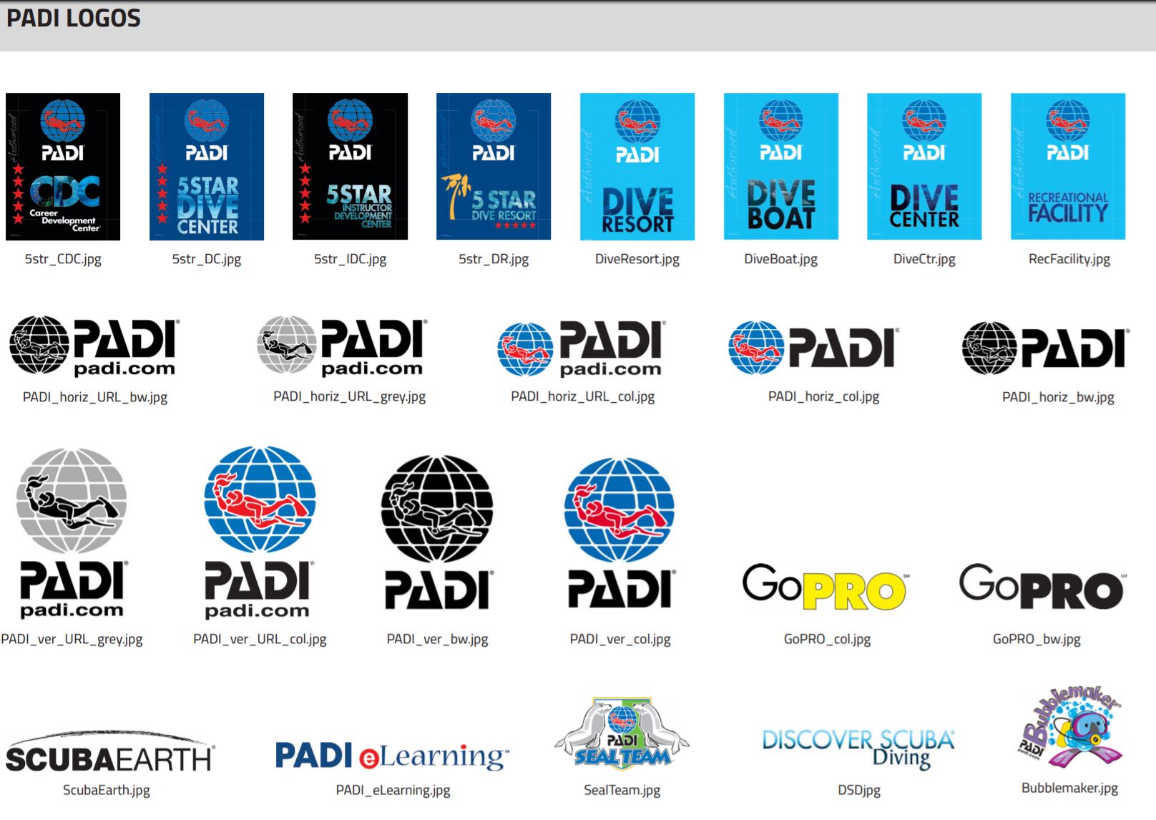Click the 5 Star Instructor Development Center logo
The image size is (1156, 820).
(x=350, y=167)
